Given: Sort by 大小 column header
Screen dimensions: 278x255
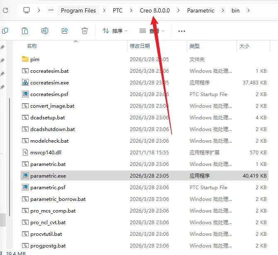Looking at the screenshot, I should pos(244,46).
